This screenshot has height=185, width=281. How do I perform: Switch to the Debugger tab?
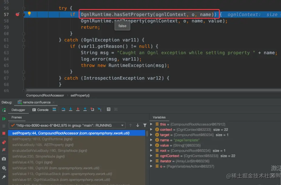click(18, 110)
